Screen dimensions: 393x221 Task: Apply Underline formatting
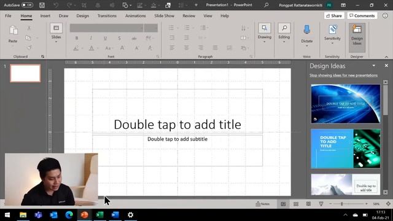click(105, 38)
